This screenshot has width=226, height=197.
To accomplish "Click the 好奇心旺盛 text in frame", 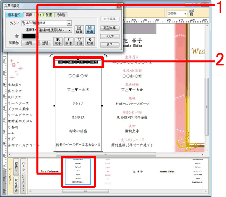I will point(78,131).
